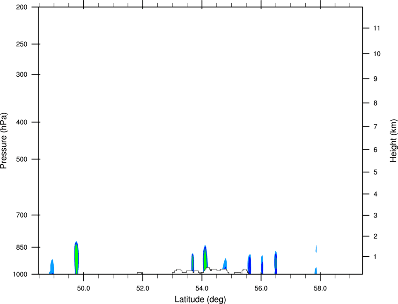Click the narrow green plume near latitude 53.7

coord(192,262)
